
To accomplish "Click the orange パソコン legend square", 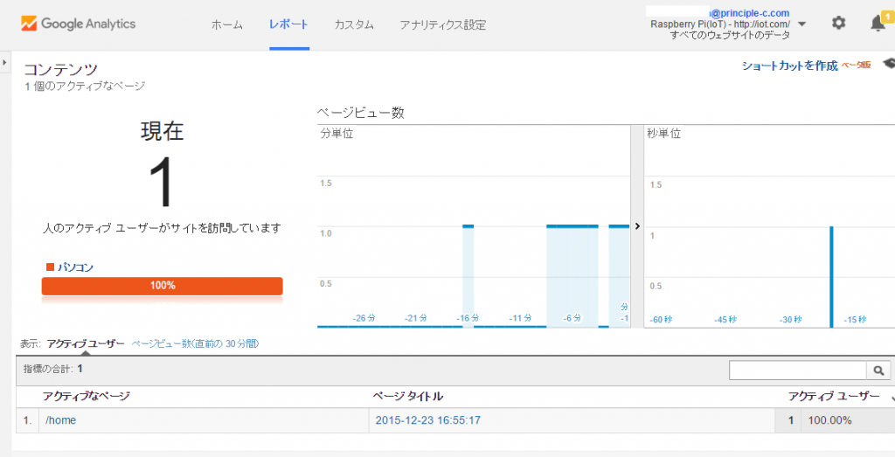I will [50, 267].
